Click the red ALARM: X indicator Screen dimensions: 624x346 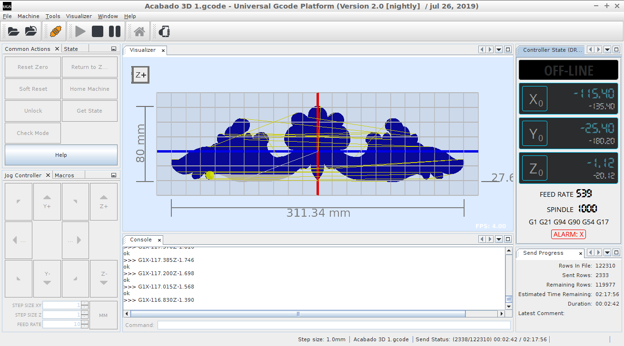click(568, 234)
